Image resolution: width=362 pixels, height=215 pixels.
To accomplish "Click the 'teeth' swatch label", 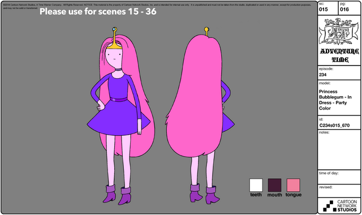I will 256,195.
